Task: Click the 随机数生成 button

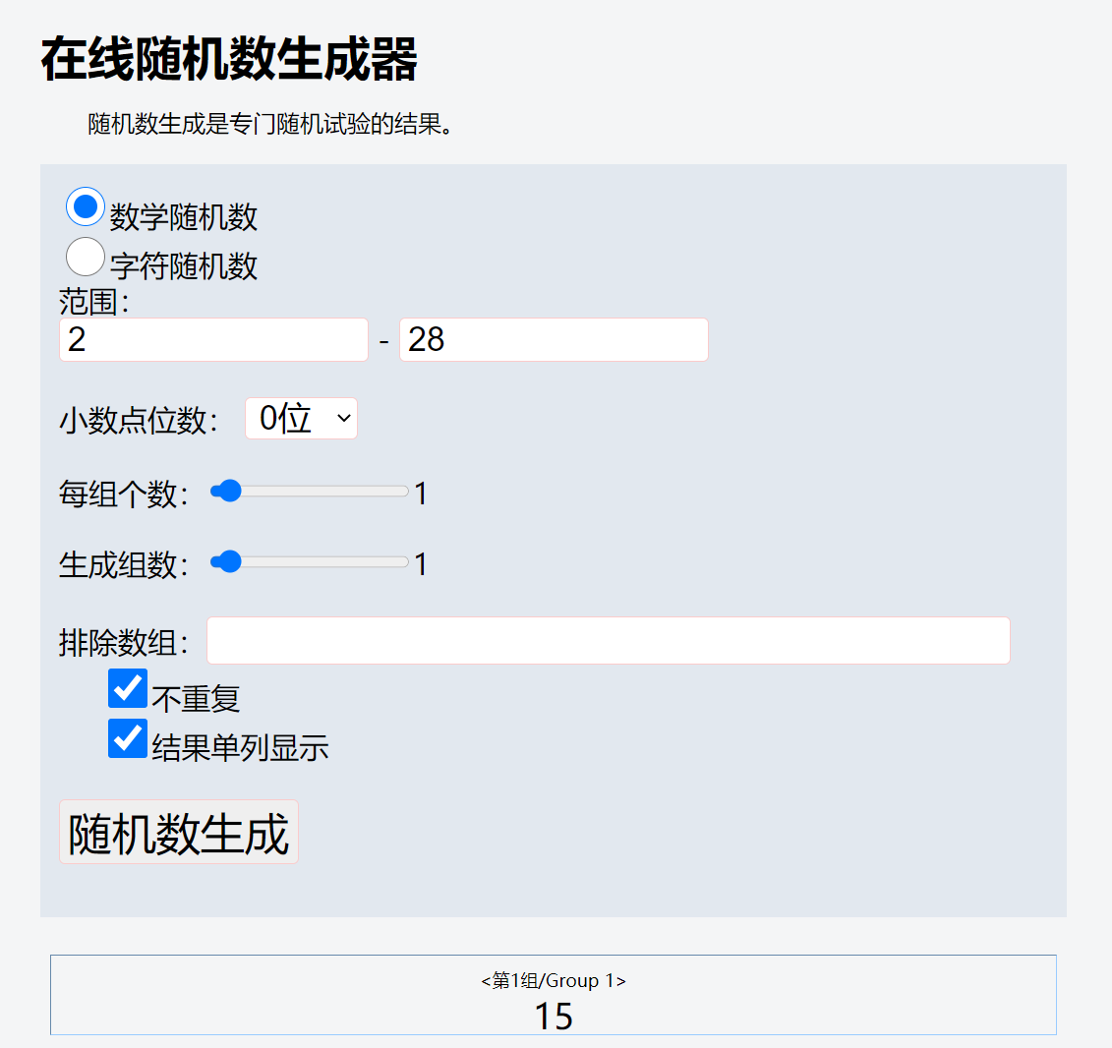Action: 179,832
